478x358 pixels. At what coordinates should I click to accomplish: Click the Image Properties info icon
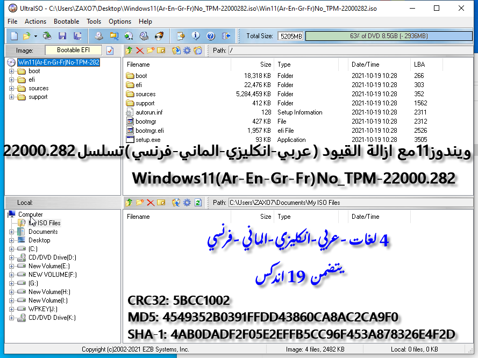(196, 36)
